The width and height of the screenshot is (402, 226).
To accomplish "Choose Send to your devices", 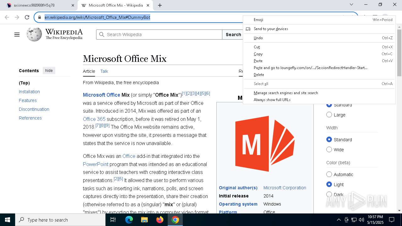I will pos(319,29).
